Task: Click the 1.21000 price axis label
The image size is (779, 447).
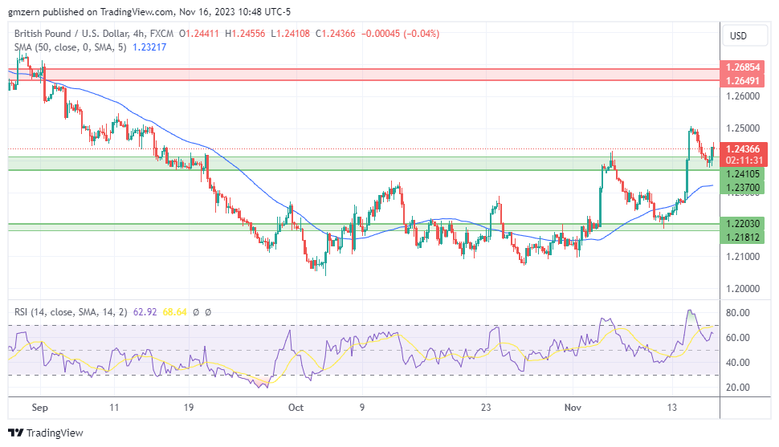Action: (743, 257)
